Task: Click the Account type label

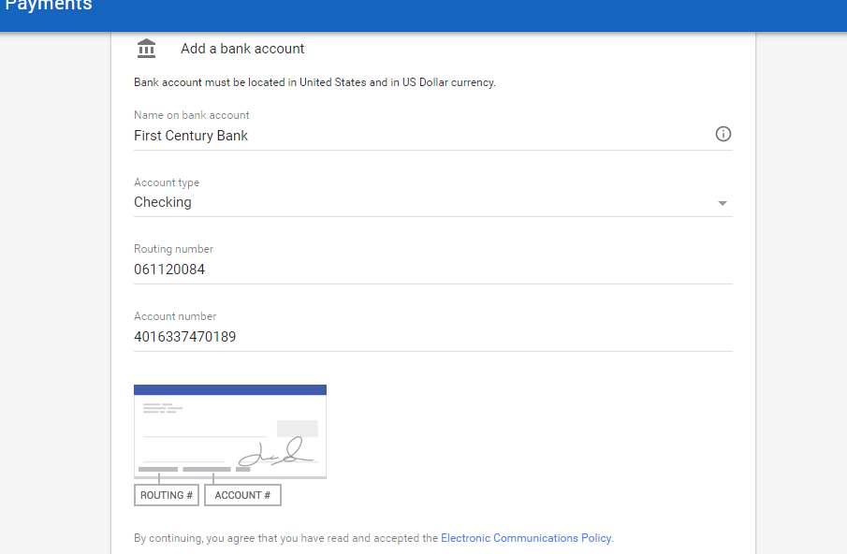Action: (167, 182)
